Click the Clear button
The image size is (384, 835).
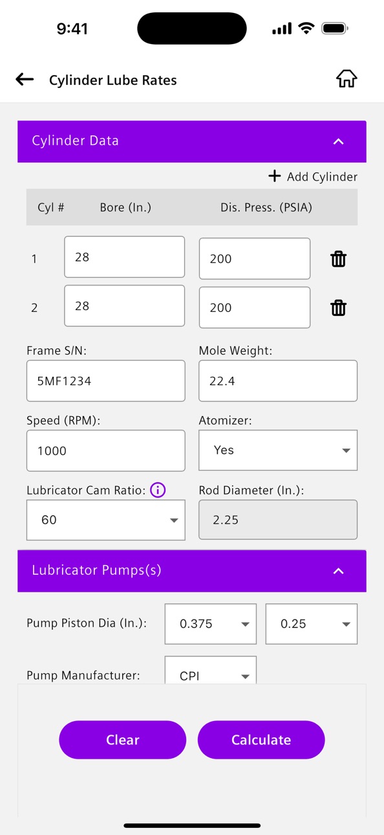coord(123,740)
